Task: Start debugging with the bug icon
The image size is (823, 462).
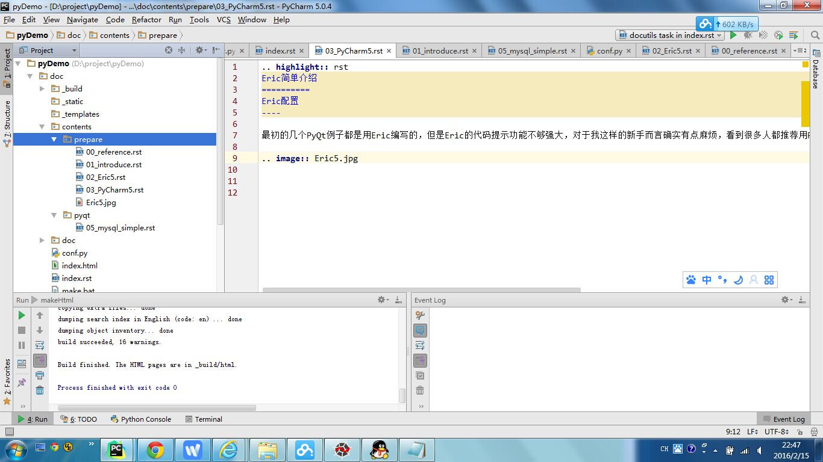Action: click(x=748, y=35)
